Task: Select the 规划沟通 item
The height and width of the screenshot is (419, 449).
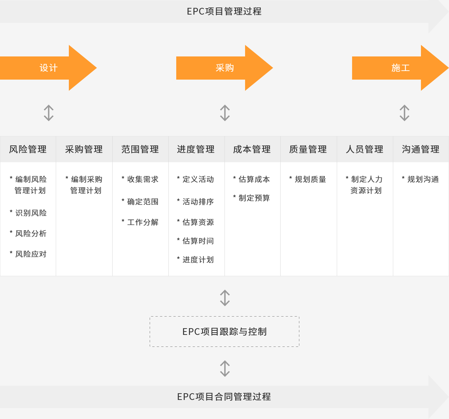Action: coord(420,179)
